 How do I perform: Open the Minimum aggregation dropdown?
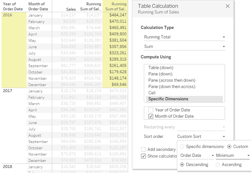pos(233,155)
